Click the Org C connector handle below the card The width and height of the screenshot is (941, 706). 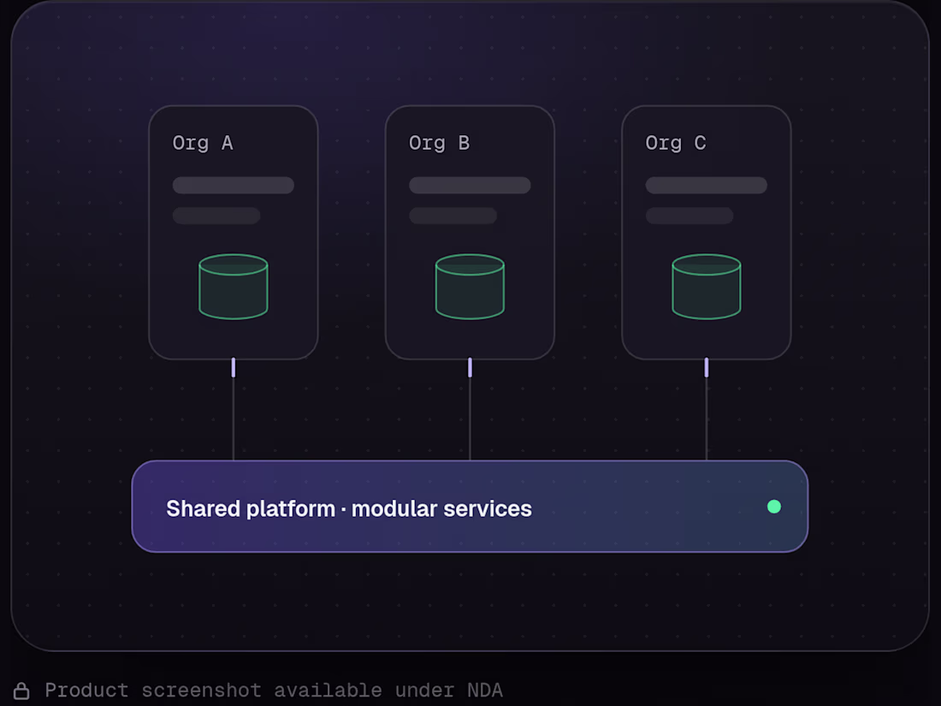[707, 367]
